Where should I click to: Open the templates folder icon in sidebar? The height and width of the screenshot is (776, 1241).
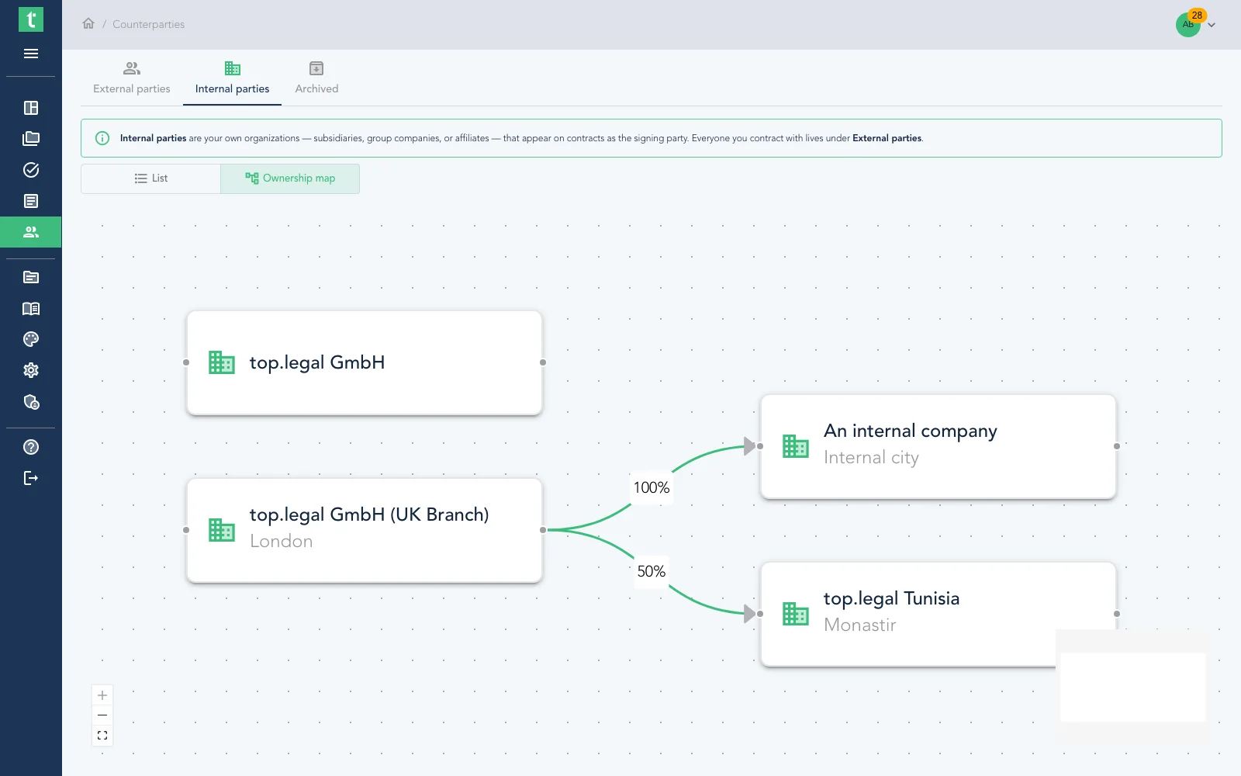[31, 277]
